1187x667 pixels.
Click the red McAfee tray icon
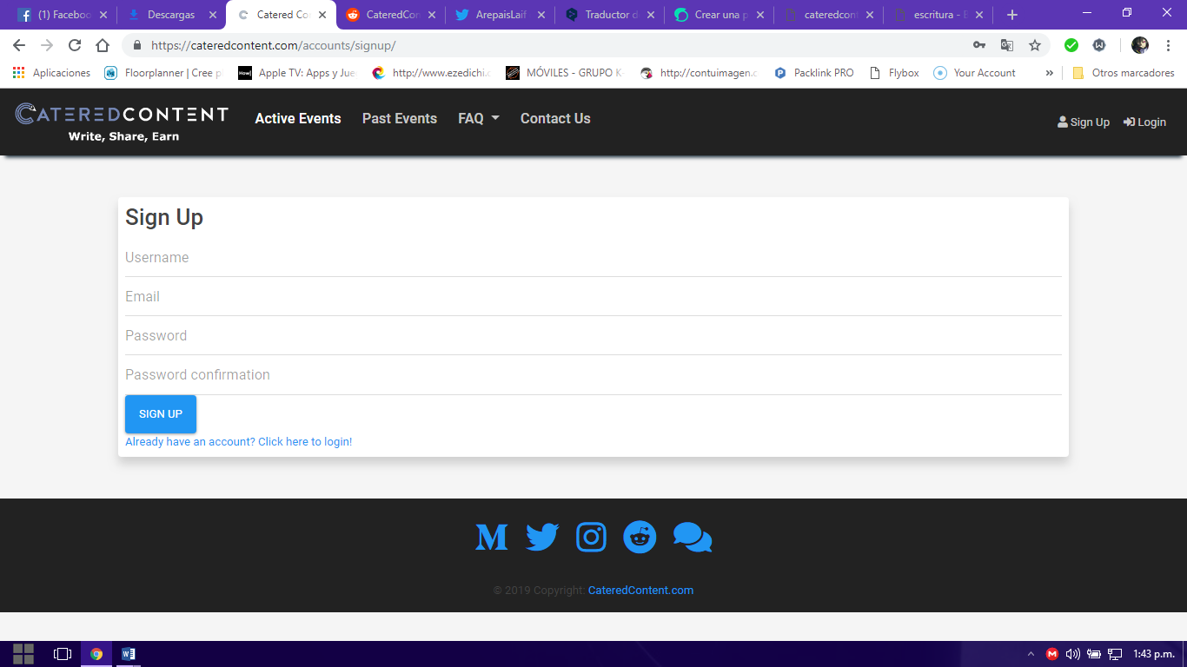point(1051,654)
